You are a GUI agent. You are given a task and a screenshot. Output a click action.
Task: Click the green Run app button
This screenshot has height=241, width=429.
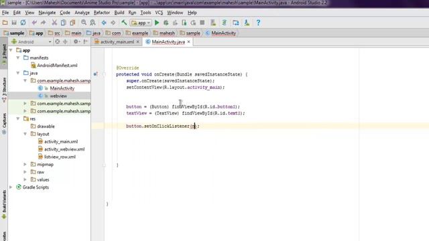click(157, 23)
